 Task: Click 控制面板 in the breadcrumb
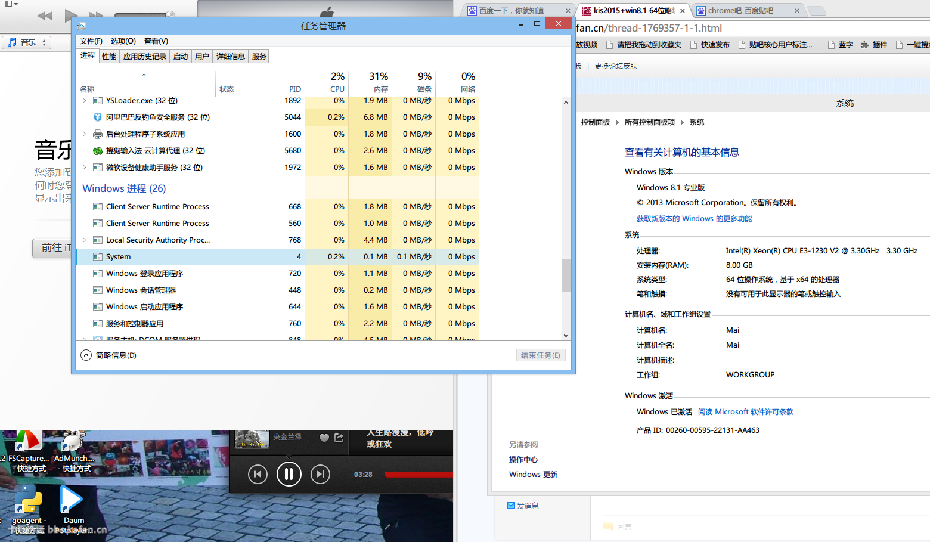(x=596, y=122)
